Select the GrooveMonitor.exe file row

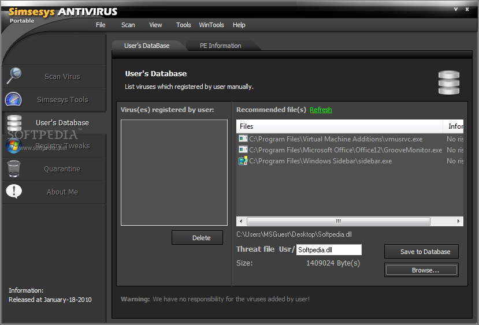[x=350, y=150]
